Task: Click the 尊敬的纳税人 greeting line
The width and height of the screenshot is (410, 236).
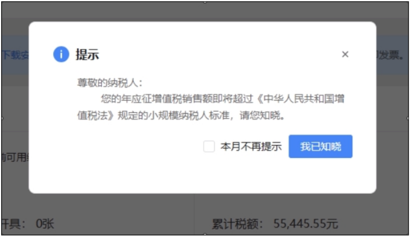Action: tap(110, 83)
